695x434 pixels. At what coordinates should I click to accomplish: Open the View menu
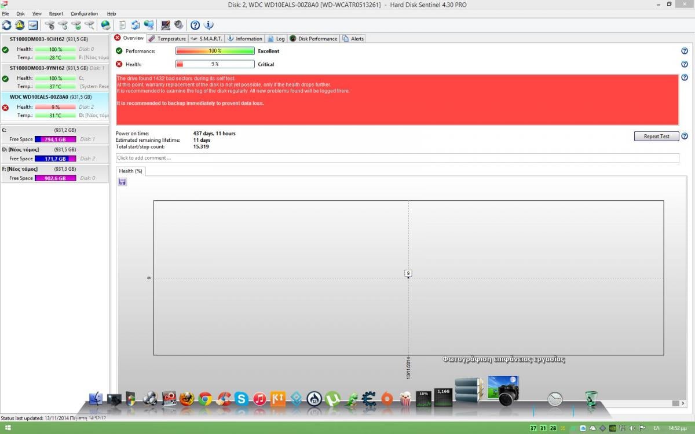pos(37,13)
